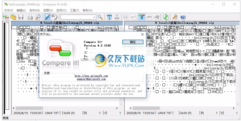Click the print icon in toolbar
241x121 pixels.
coord(30,17)
